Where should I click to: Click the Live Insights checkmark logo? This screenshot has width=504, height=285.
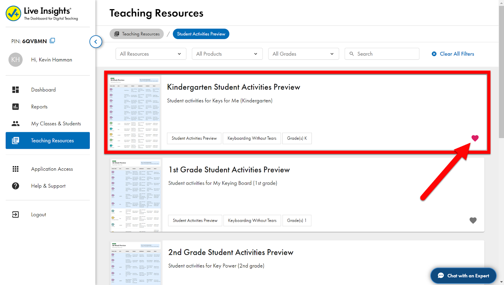[13, 14]
